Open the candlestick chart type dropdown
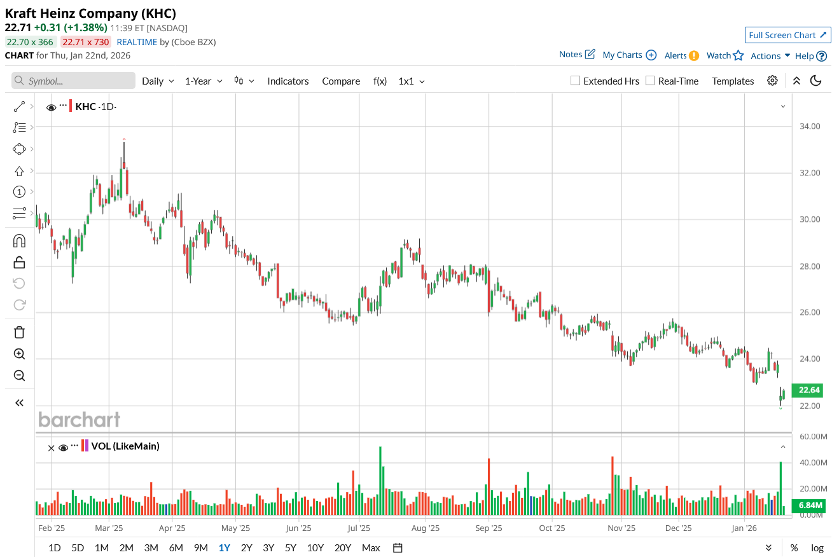The height and width of the screenshot is (557, 832). pos(244,81)
